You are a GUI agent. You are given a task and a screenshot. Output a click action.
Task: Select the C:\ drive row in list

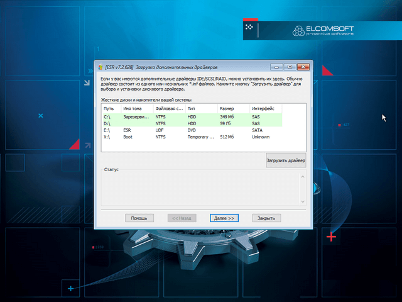pos(188,117)
